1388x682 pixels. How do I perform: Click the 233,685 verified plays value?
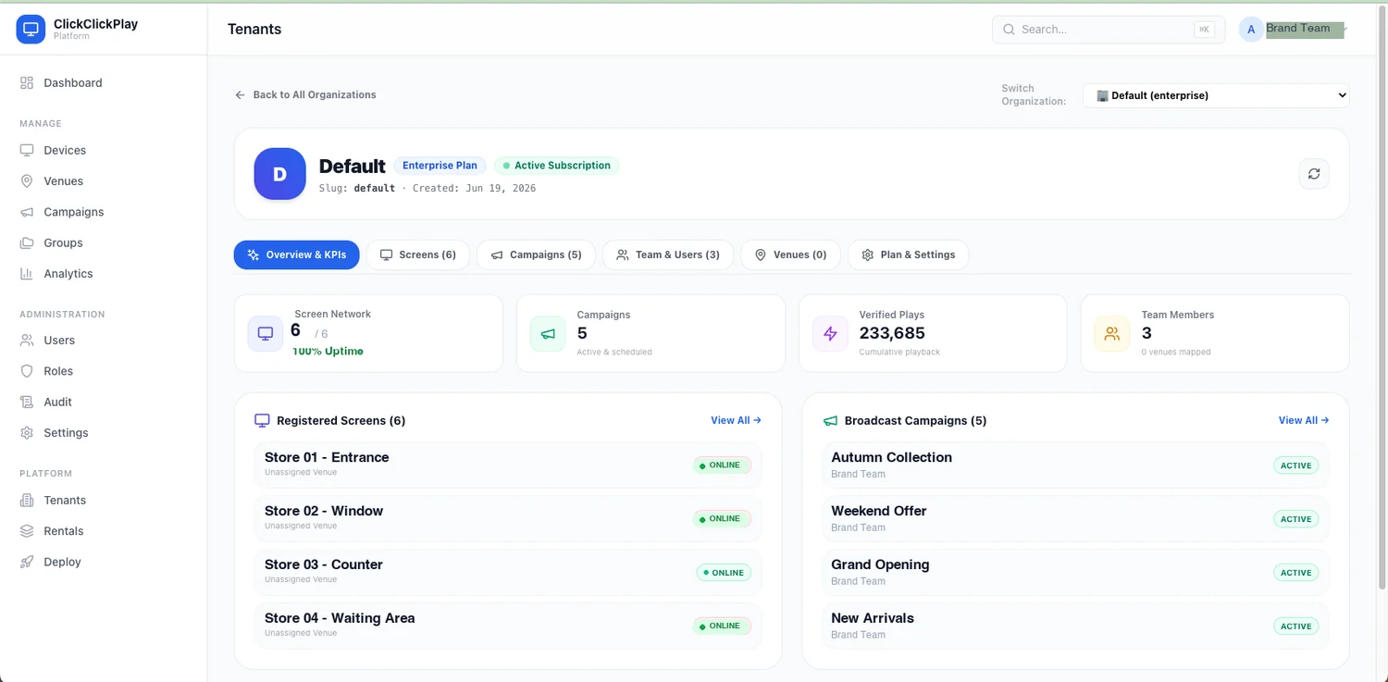tap(892, 333)
